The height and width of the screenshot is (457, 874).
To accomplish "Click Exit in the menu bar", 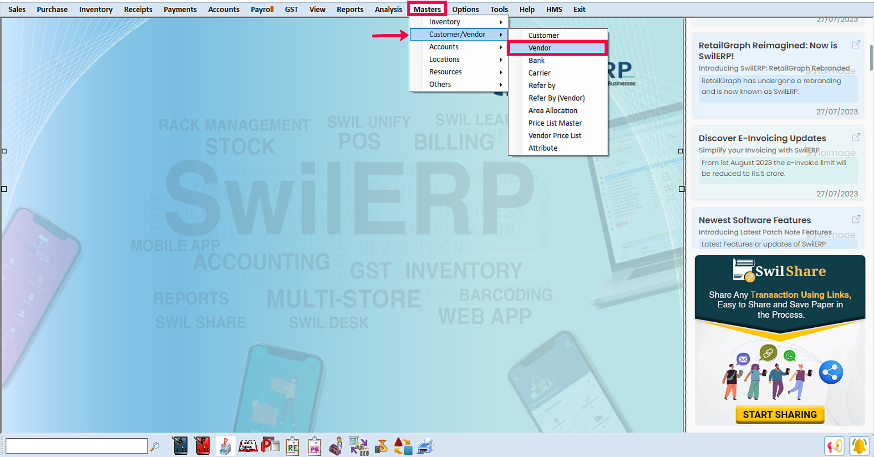I will click(579, 9).
